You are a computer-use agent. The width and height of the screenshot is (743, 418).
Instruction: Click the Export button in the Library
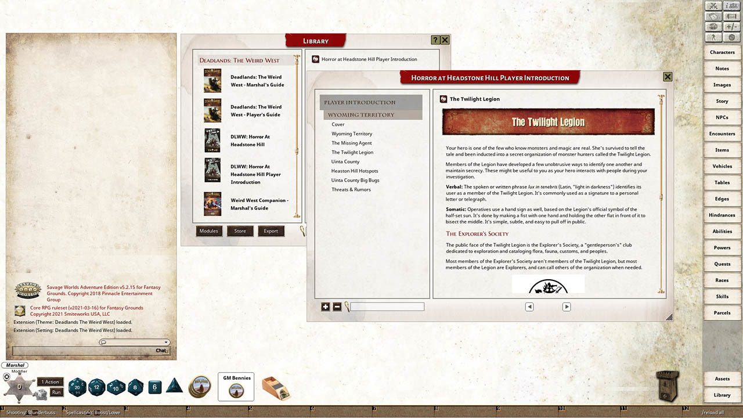(x=270, y=230)
